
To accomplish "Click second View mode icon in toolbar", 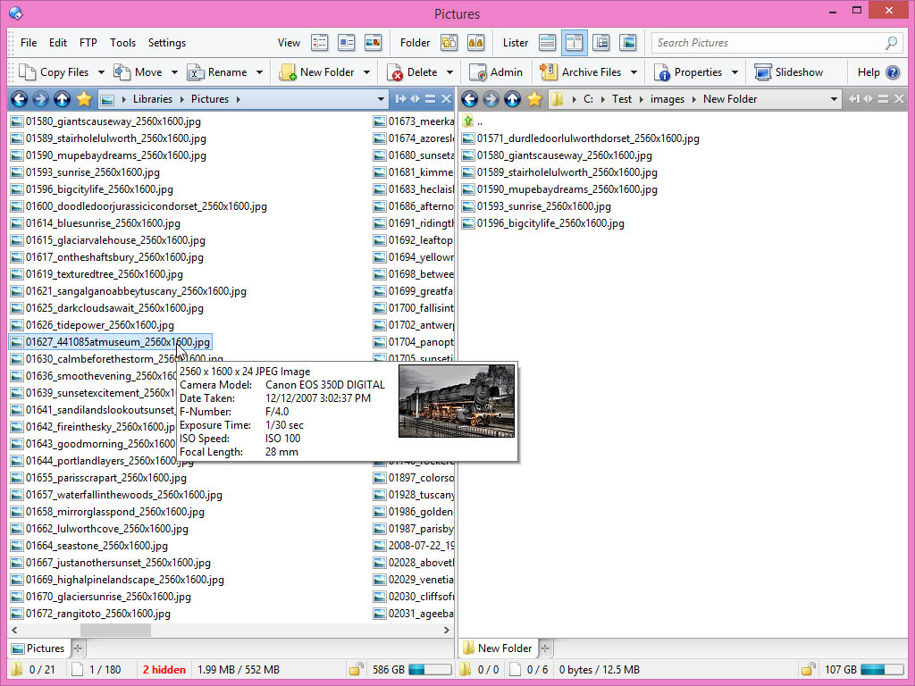I will pos(346,43).
